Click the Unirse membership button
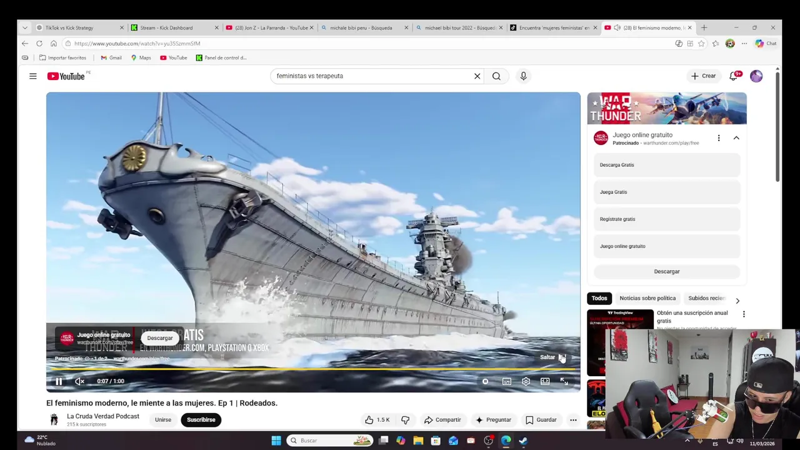800x450 pixels. point(163,420)
